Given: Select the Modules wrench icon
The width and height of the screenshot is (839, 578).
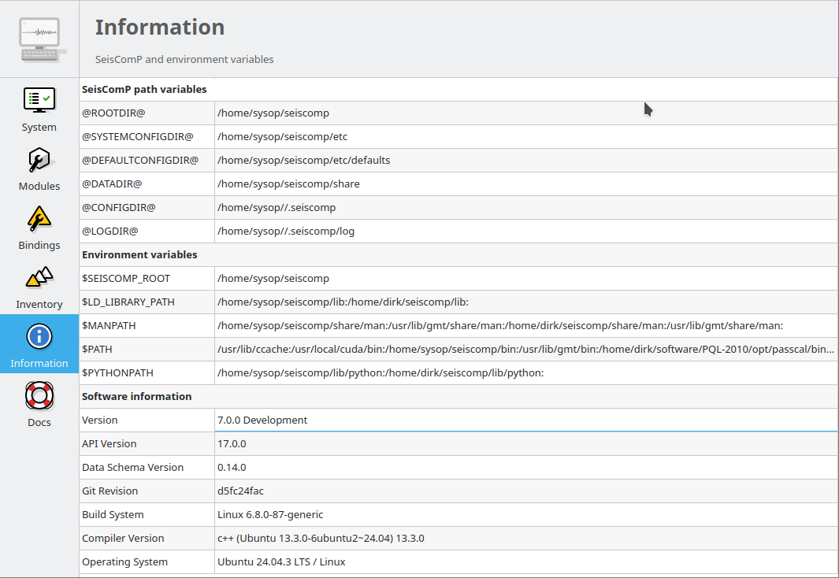Looking at the screenshot, I should [x=39, y=161].
